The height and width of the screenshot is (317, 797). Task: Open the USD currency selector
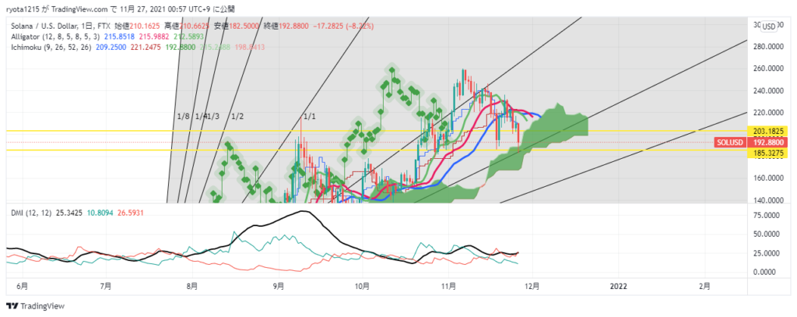[x=770, y=26]
